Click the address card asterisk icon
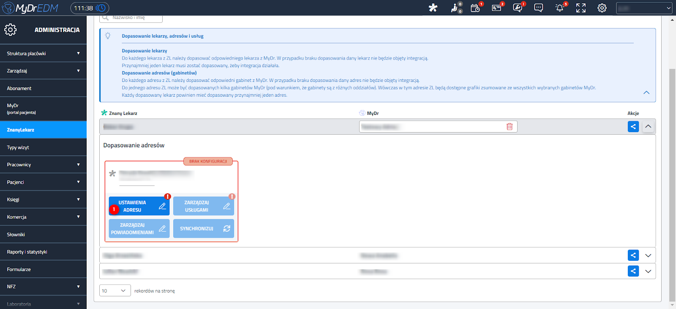This screenshot has width=676, height=309. [x=112, y=173]
